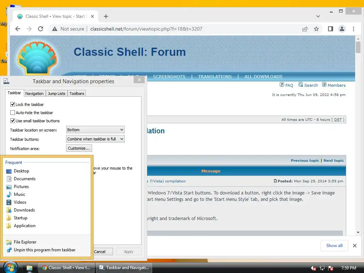Click scrollbar down arrow
The height and width of the screenshot is (273, 364).
358,232
